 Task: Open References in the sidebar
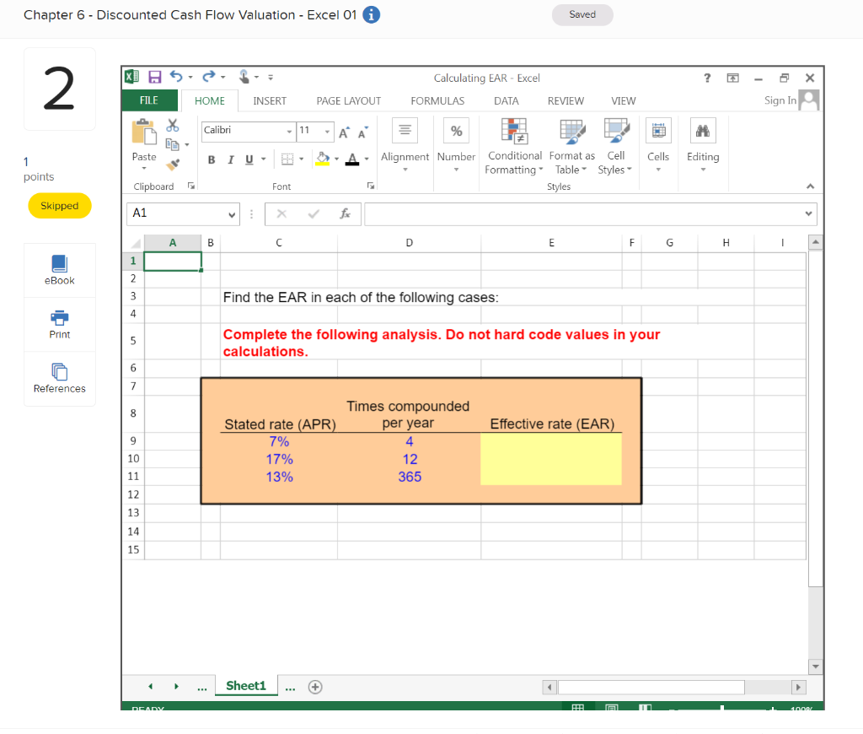tap(60, 378)
